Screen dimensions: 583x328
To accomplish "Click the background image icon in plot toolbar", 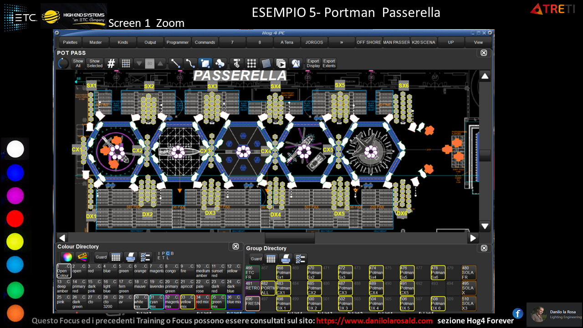I will tap(296, 63).
